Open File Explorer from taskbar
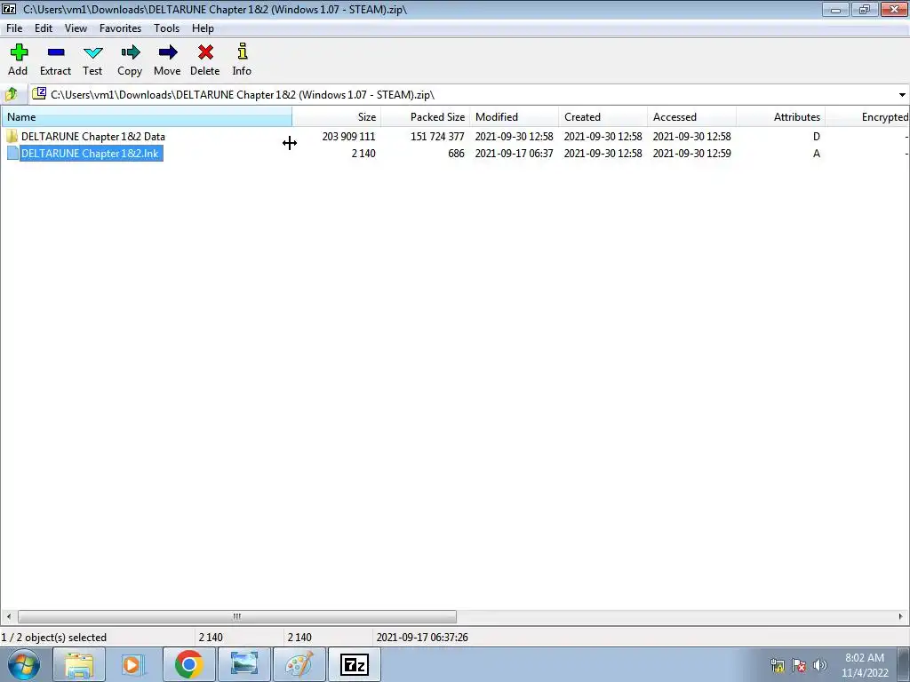 (x=79, y=664)
